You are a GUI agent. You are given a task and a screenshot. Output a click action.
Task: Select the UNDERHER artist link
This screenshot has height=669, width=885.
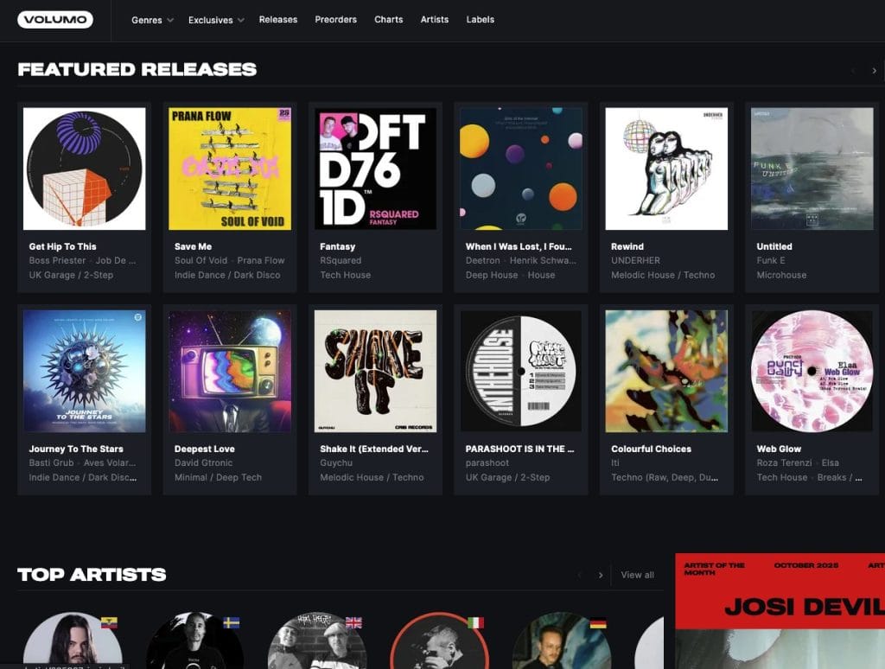pyautogui.click(x=635, y=260)
